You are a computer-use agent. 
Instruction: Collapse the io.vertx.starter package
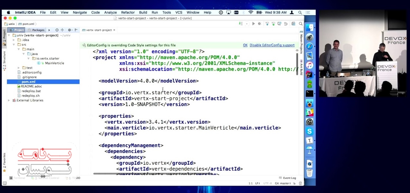[x=28, y=58]
